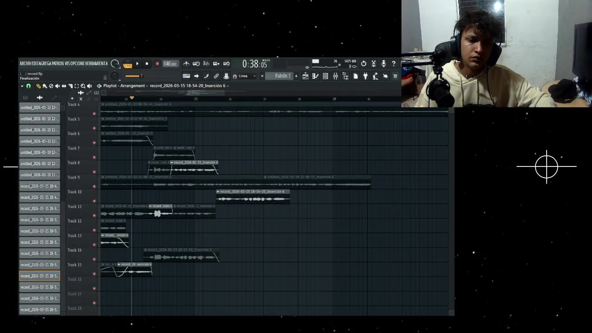
Task: Toggle mute dot for Track 5
Action: point(94,128)
